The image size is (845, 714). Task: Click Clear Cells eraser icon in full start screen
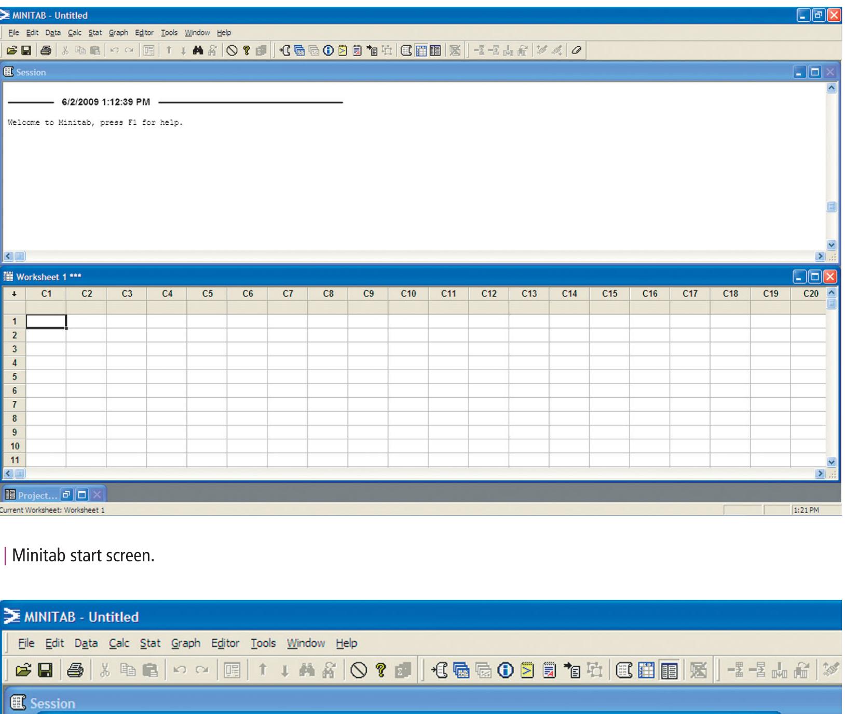pos(576,50)
